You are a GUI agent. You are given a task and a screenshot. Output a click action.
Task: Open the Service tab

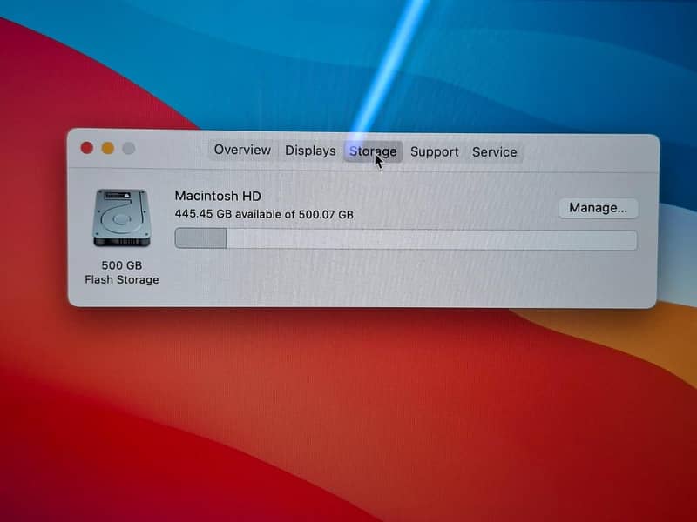coord(494,152)
